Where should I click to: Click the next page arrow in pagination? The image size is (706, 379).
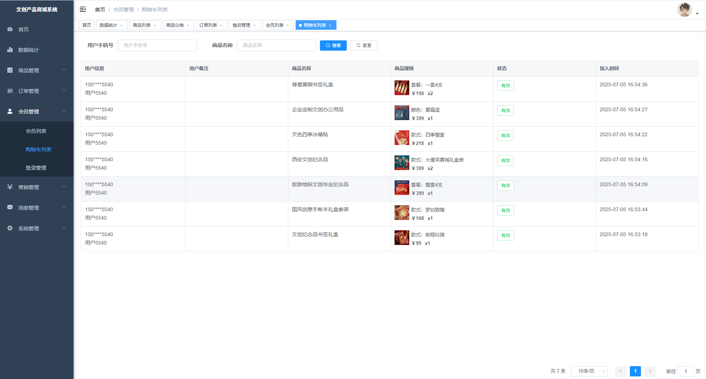[x=650, y=371]
